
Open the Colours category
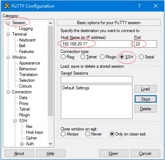click(x=25, y=86)
